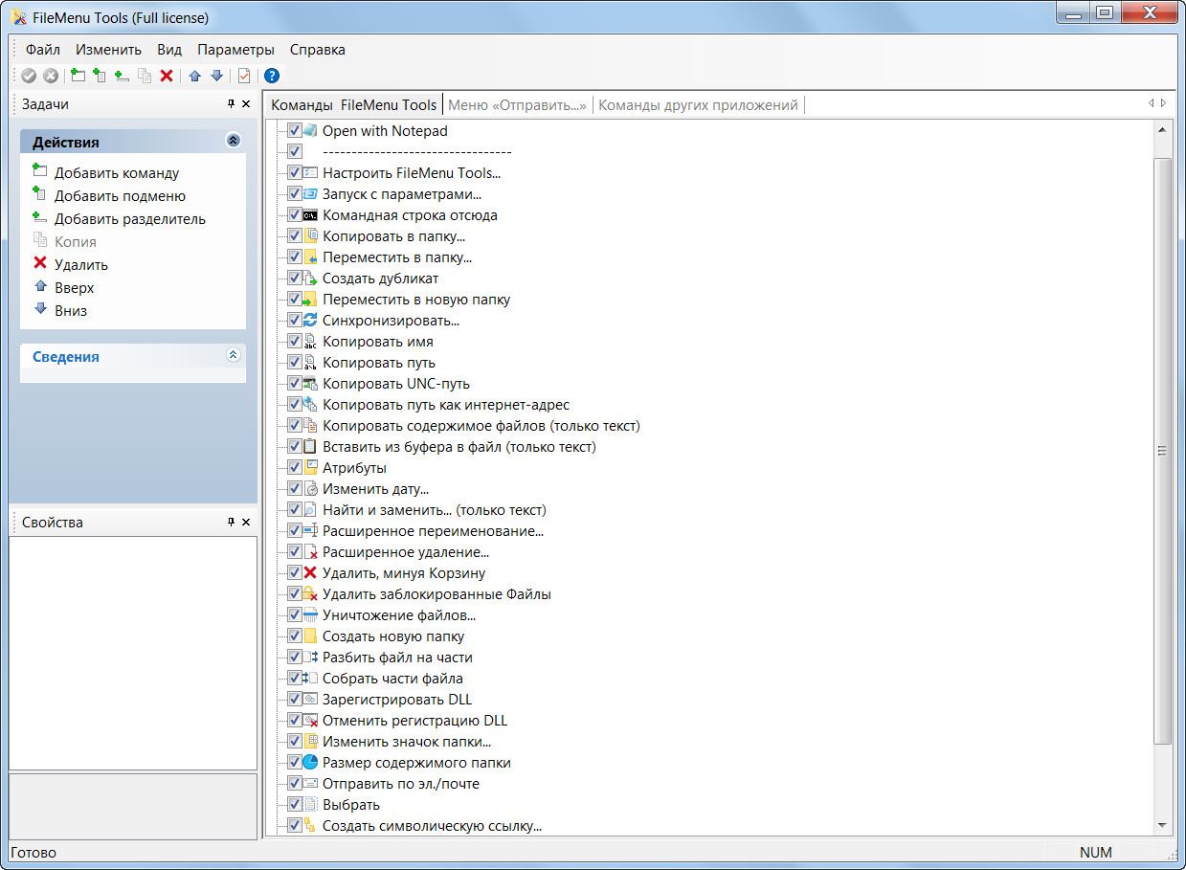1186x870 pixels.
Task: Open the Параметры menu
Action: click(x=235, y=50)
